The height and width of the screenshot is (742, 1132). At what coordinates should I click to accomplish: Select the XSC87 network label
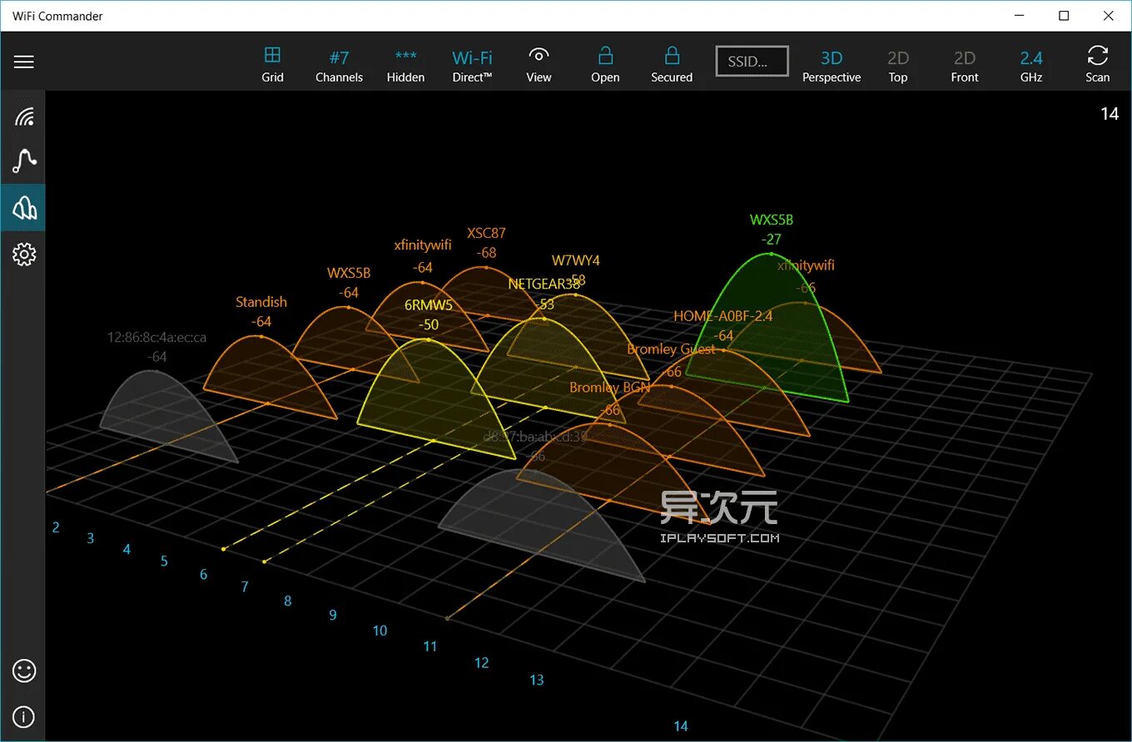[486, 233]
